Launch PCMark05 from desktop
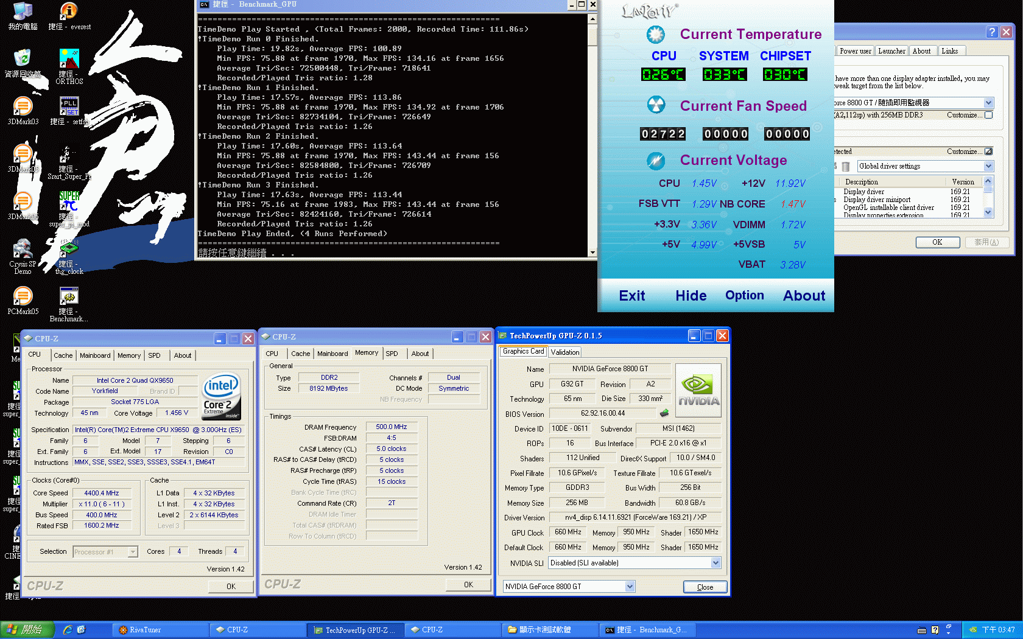The width and height of the screenshot is (1023, 639). click(x=23, y=301)
